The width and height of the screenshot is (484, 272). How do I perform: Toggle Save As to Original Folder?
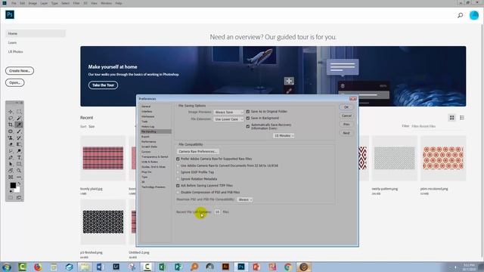click(x=247, y=112)
